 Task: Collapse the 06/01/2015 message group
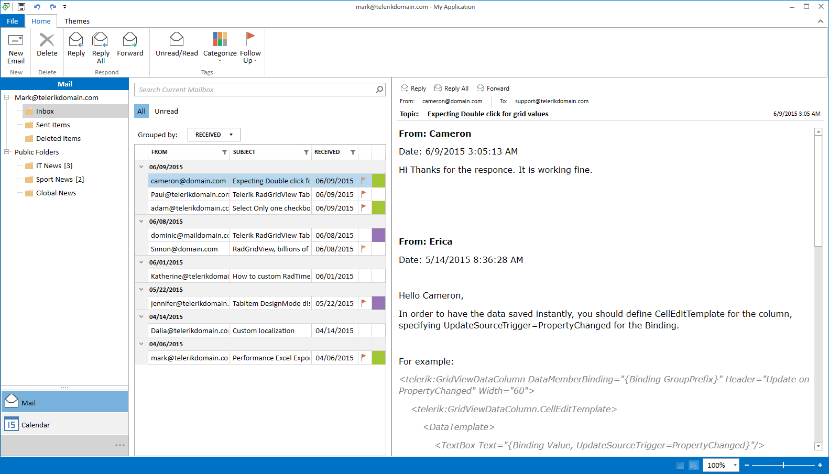coord(141,262)
